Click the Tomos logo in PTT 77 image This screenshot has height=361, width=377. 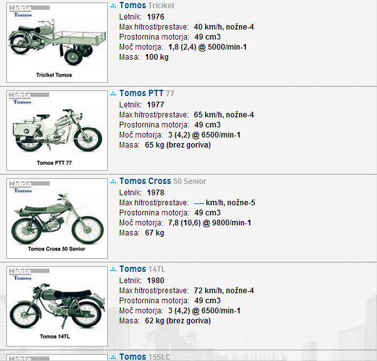[22, 102]
